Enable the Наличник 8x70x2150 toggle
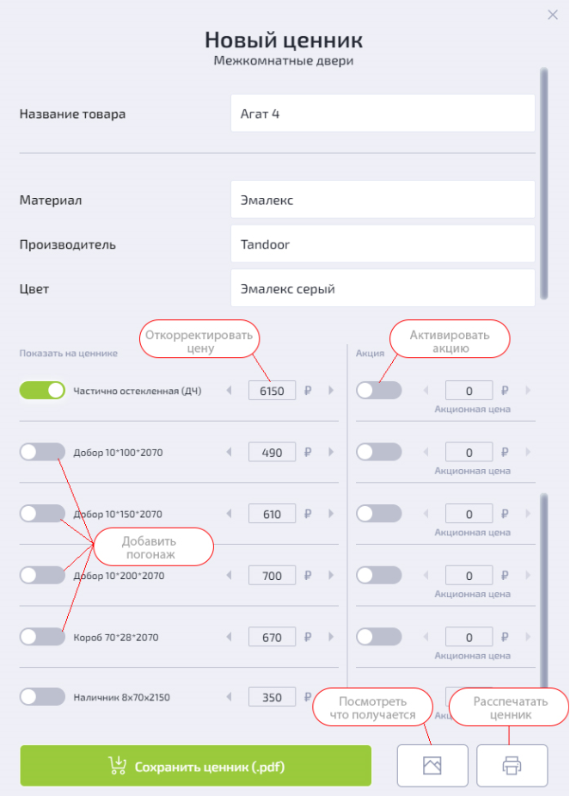Image resolution: width=570 pixels, height=796 pixels. [x=42, y=697]
